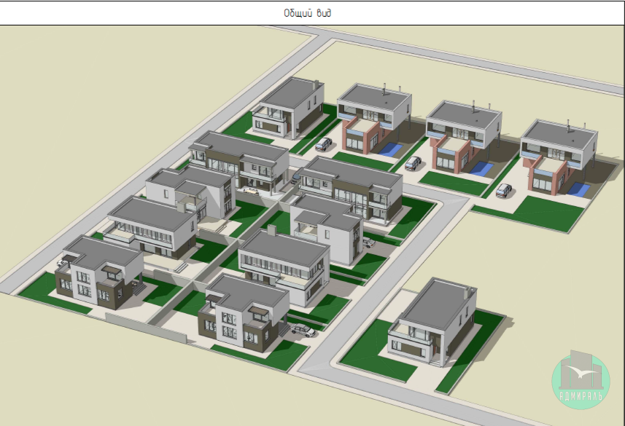Click the "Общий вид" title header
This screenshot has height=426, width=625.
click(312, 13)
